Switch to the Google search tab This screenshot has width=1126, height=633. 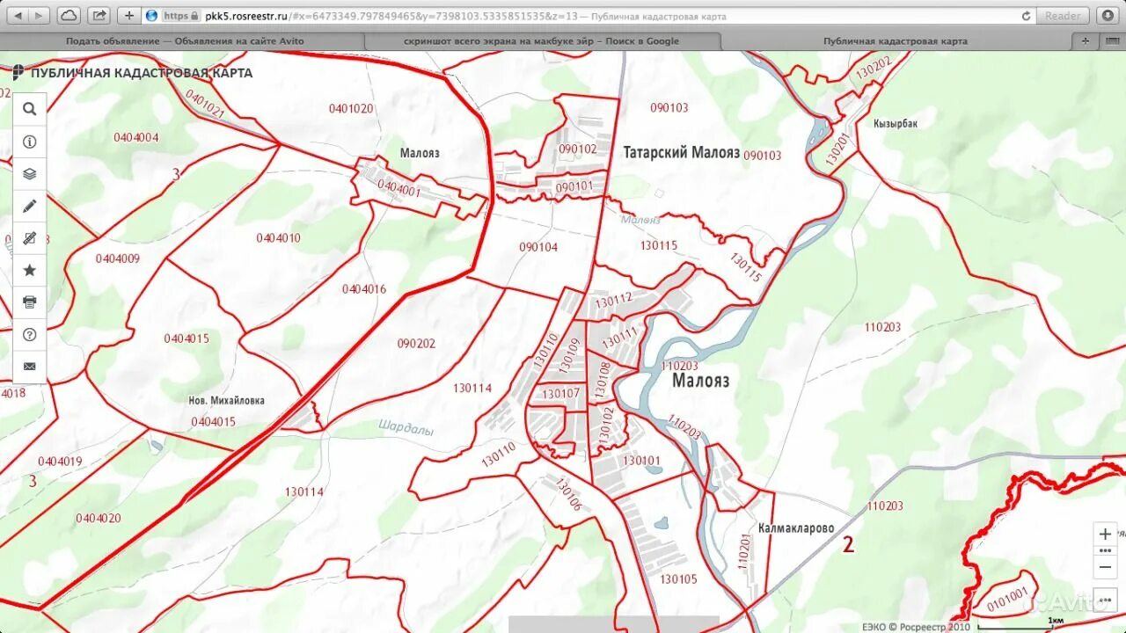542,40
